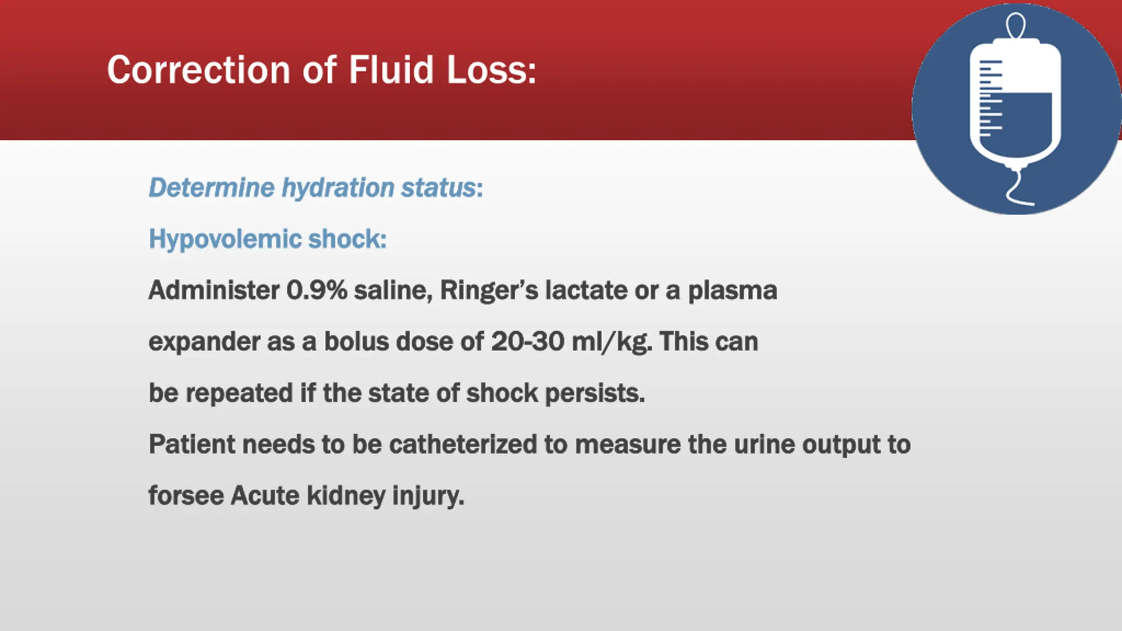Click the words 'Ringer's lactate'

point(533,290)
